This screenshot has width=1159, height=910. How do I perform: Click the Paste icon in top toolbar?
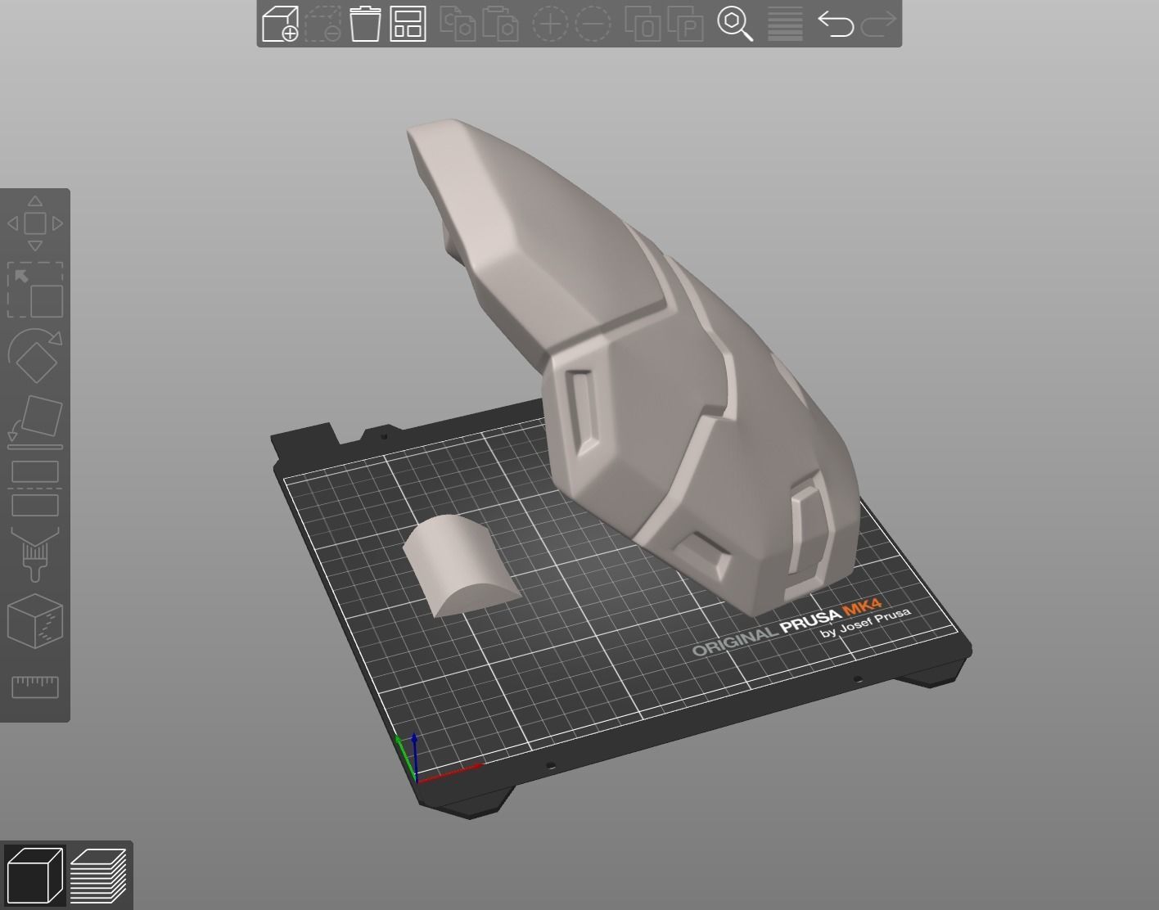pos(500,24)
